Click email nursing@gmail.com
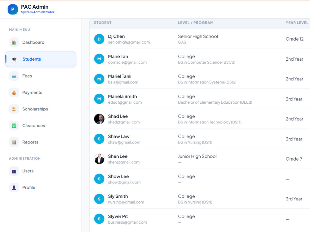The width and height of the screenshot is (310, 232). click(x=126, y=202)
